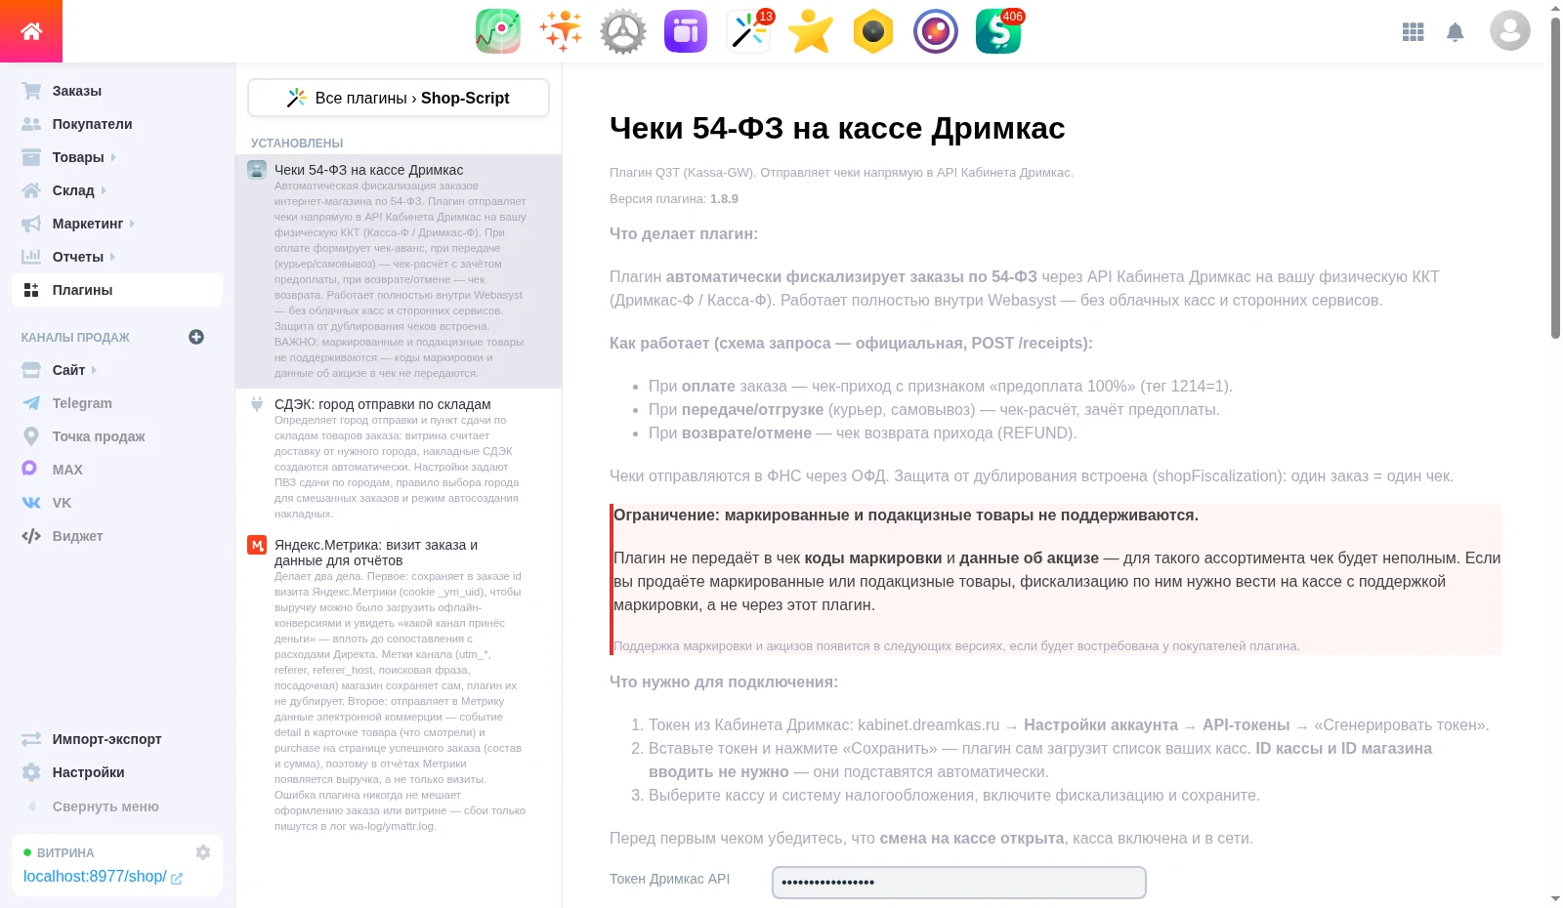Viewport: 1563px width, 908px height.
Task: Open Все плагины › Shop-Script selector
Action: tap(399, 98)
